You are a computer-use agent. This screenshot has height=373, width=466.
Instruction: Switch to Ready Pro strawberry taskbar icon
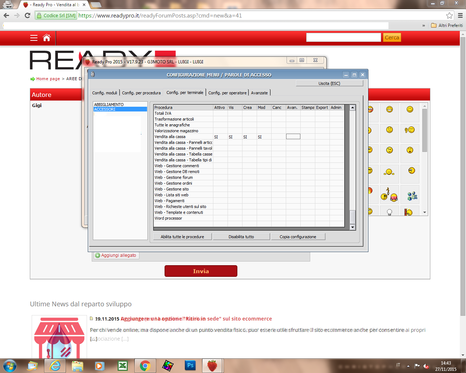pyautogui.click(x=212, y=366)
